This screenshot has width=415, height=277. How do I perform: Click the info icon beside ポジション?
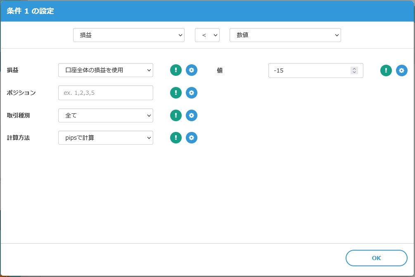click(175, 93)
